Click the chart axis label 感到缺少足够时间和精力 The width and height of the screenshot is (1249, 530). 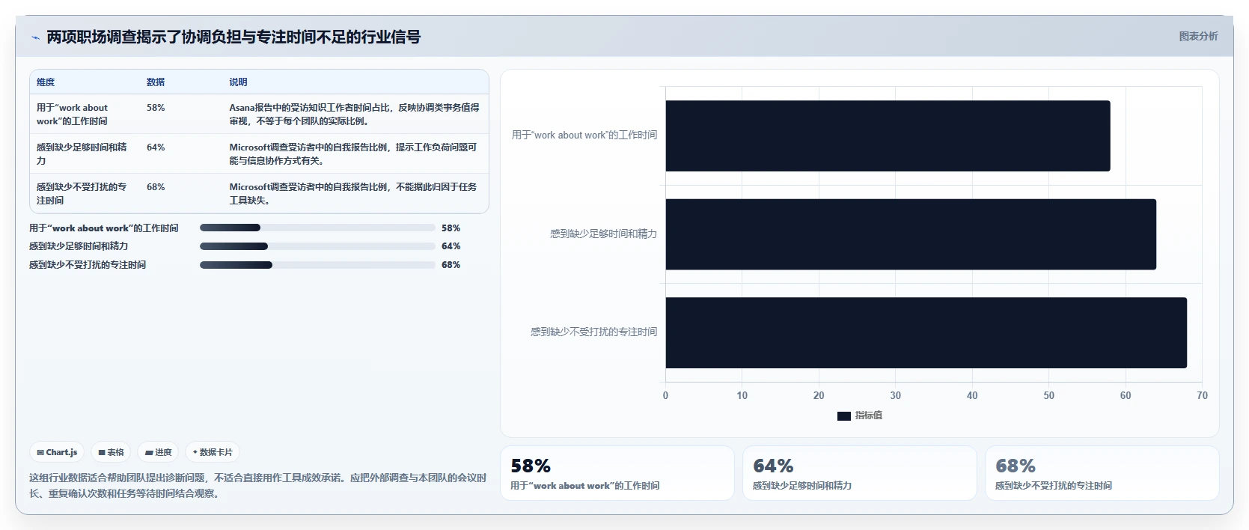603,234
